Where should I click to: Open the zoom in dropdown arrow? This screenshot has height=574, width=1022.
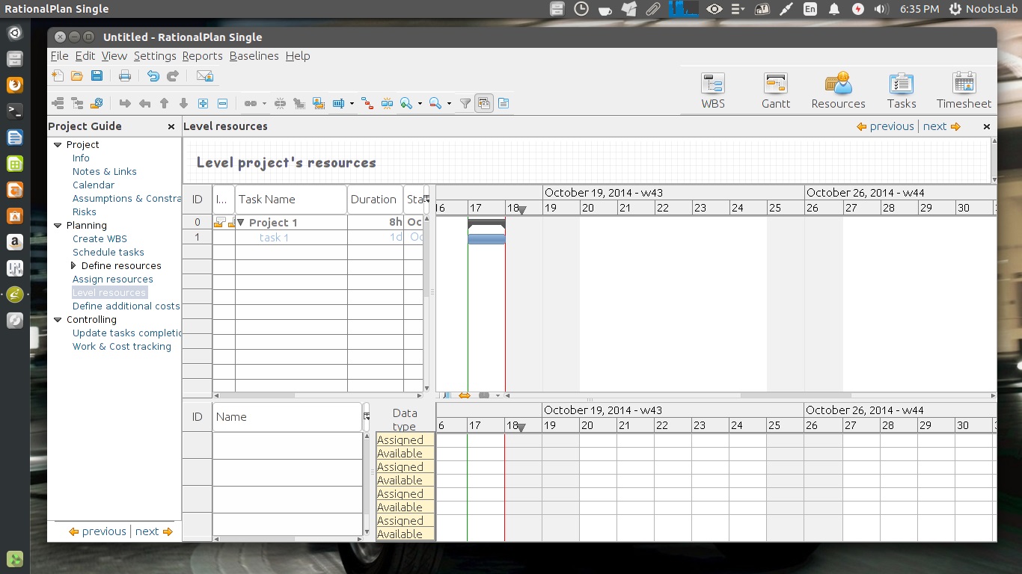pos(420,104)
